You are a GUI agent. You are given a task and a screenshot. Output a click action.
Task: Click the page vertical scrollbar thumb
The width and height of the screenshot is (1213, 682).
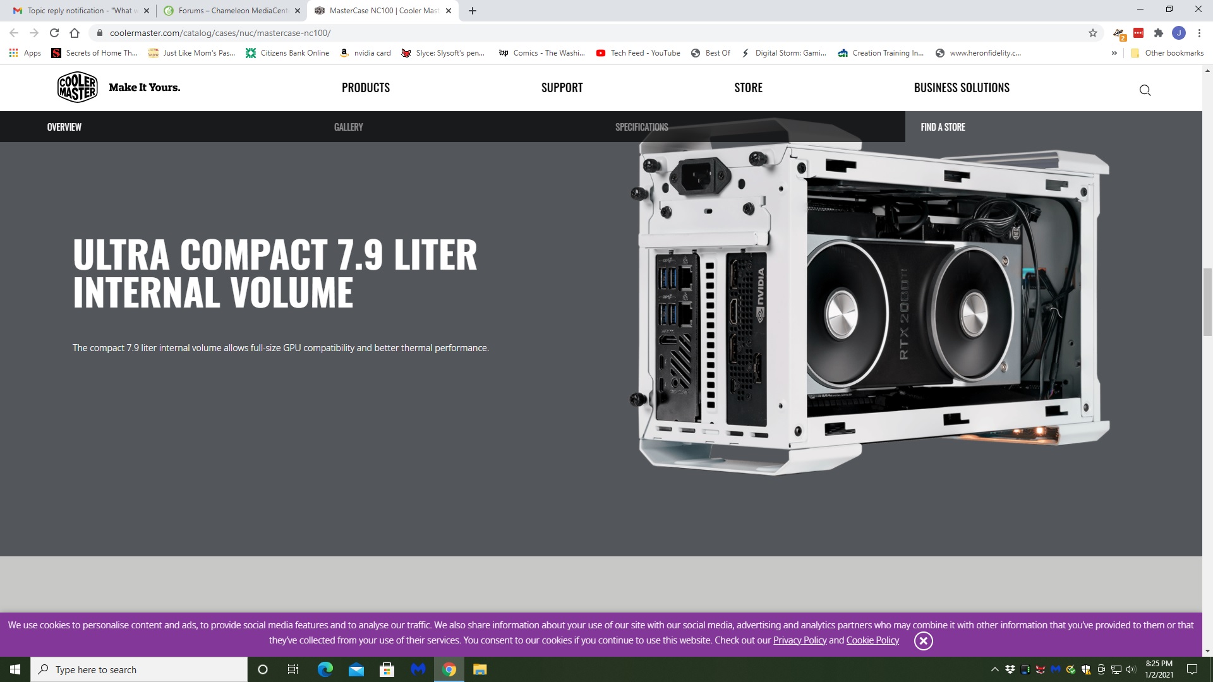(1207, 302)
